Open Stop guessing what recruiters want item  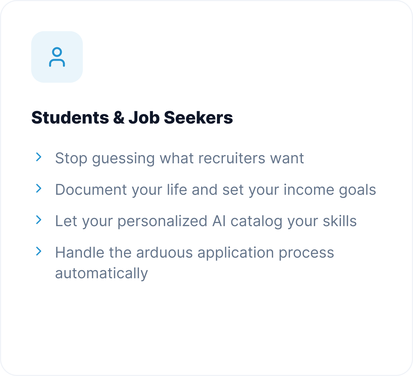(x=179, y=158)
